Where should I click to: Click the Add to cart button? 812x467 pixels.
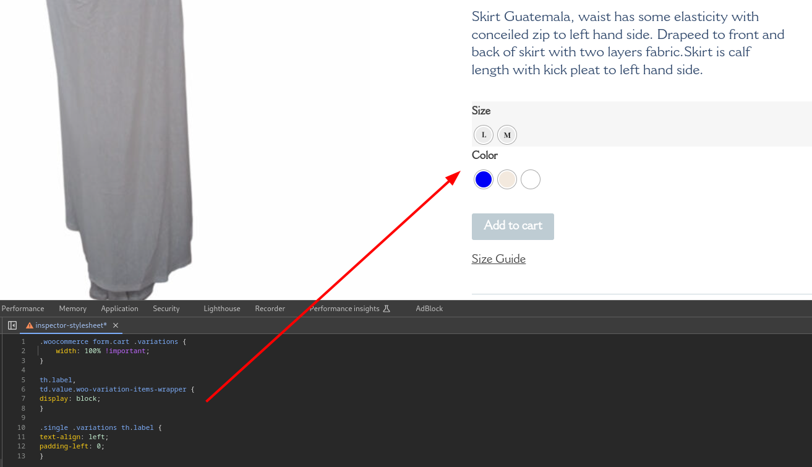click(513, 226)
